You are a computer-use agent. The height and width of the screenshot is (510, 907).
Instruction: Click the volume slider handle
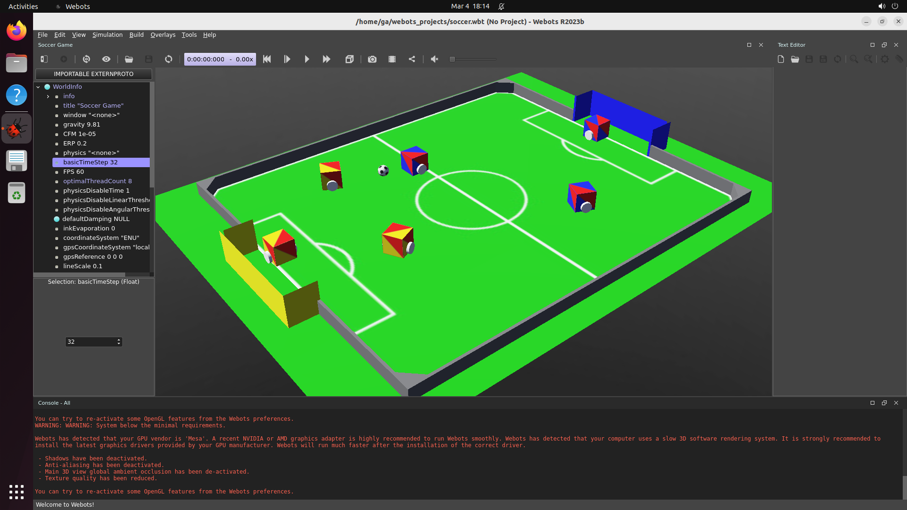[x=452, y=59]
